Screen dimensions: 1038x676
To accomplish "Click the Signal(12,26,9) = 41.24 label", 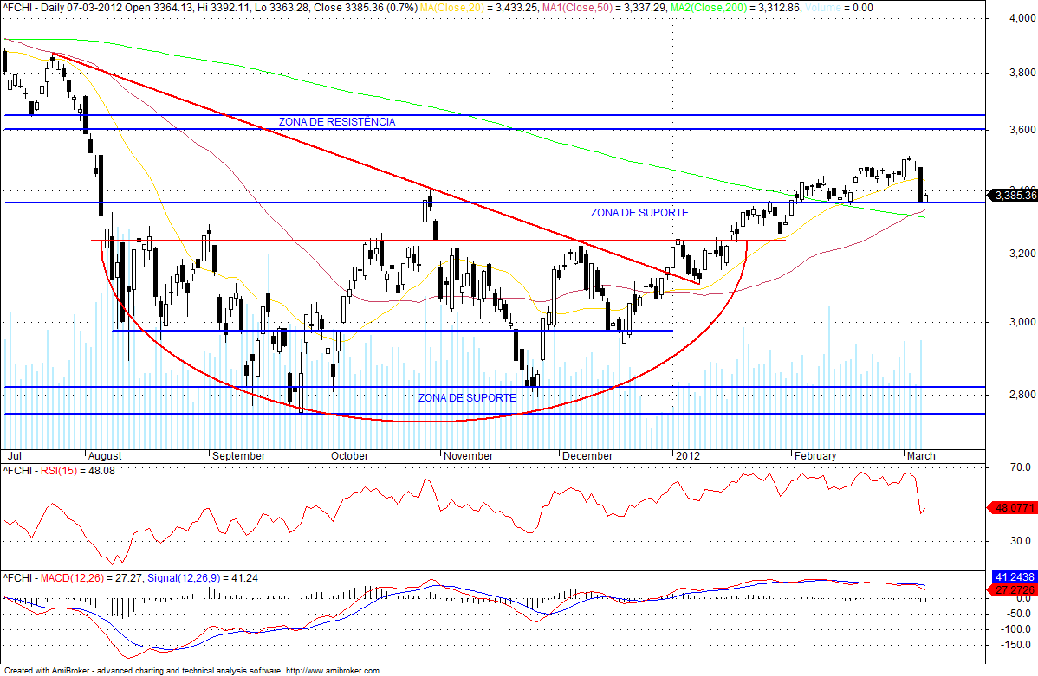I will (x=203, y=578).
